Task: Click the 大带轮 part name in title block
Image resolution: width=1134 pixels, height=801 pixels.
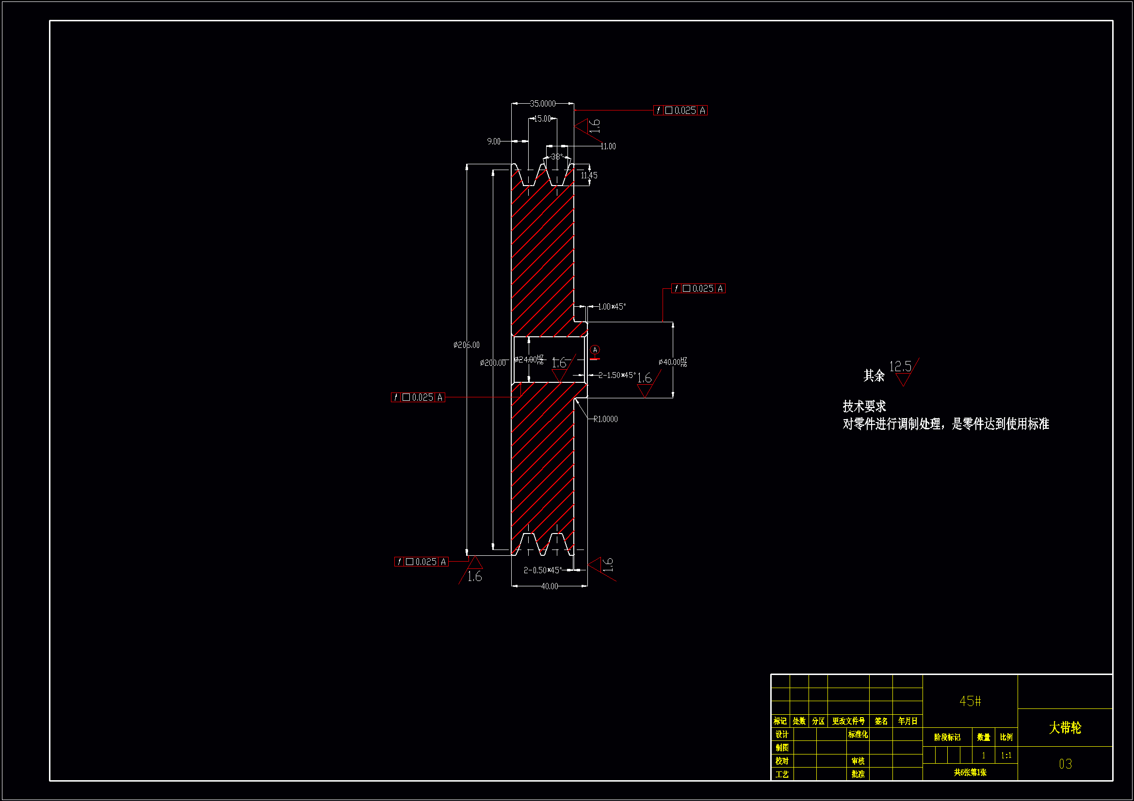Action: pos(1064,727)
